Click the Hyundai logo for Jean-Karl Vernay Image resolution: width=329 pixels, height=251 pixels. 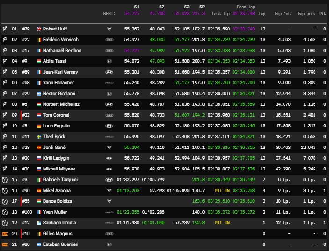110,72
